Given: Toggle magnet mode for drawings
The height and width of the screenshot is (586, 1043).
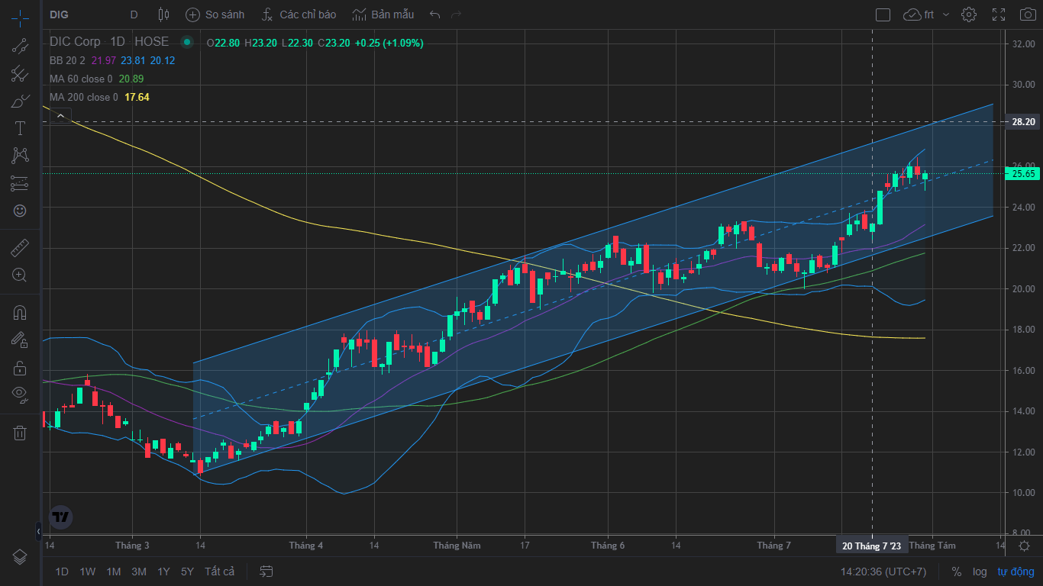Looking at the screenshot, I should pos(20,313).
